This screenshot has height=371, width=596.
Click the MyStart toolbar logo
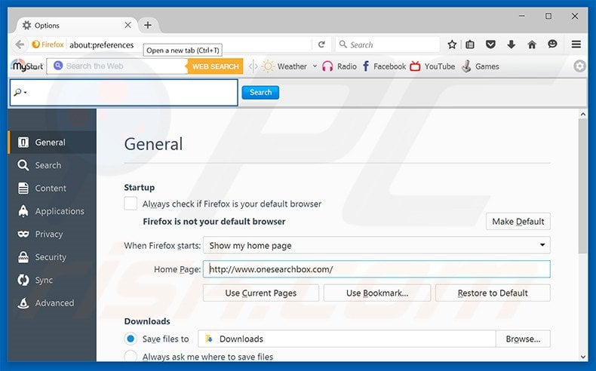click(x=27, y=66)
